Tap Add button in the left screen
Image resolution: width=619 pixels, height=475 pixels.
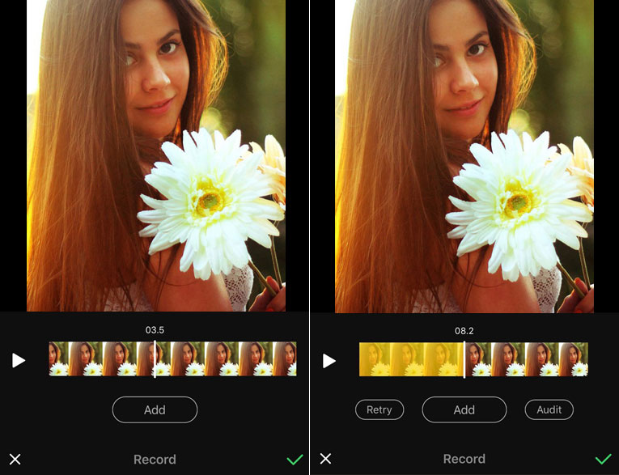155,409
